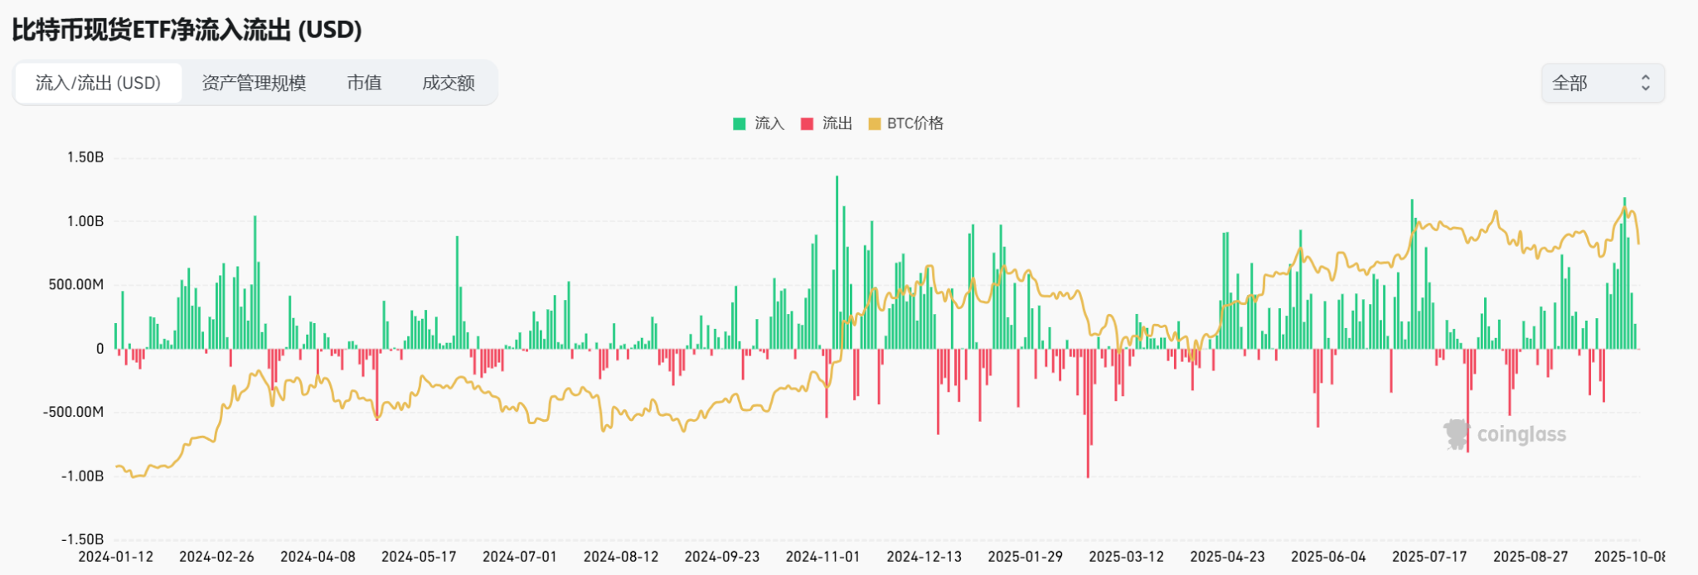
Task: Click the 比特币现货ETF净流入流出 (USD) title
Action: [187, 30]
